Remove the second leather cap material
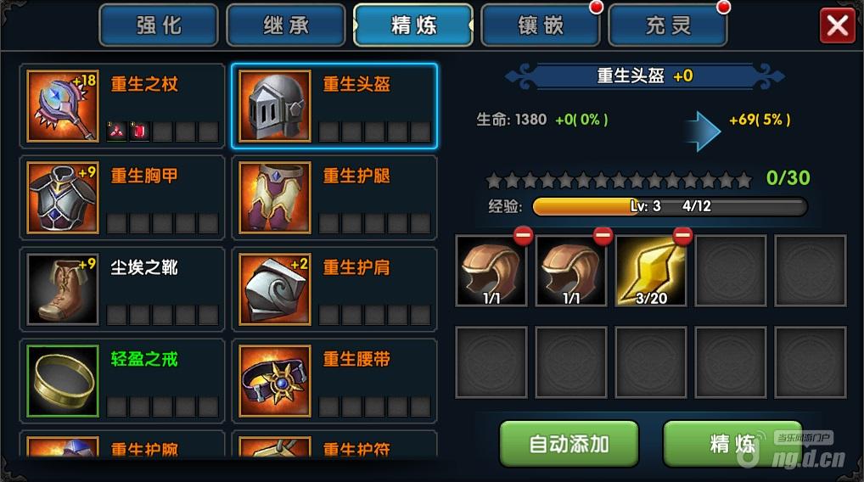The height and width of the screenshot is (482, 864). click(603, 235)
